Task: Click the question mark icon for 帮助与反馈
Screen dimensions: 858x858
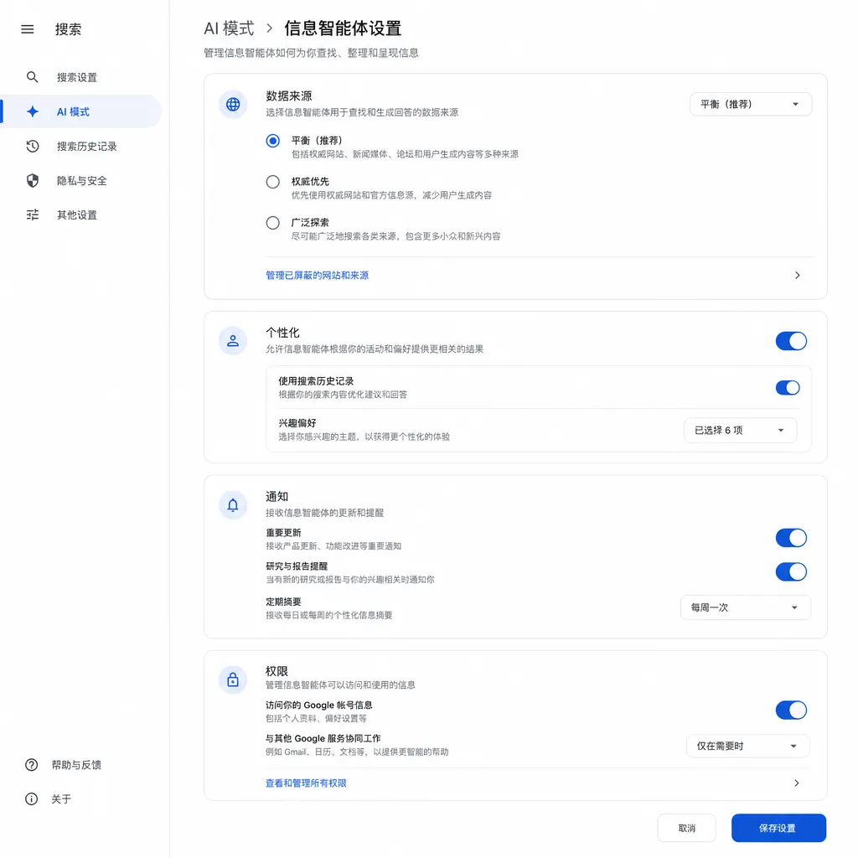Action: point(32,764)
